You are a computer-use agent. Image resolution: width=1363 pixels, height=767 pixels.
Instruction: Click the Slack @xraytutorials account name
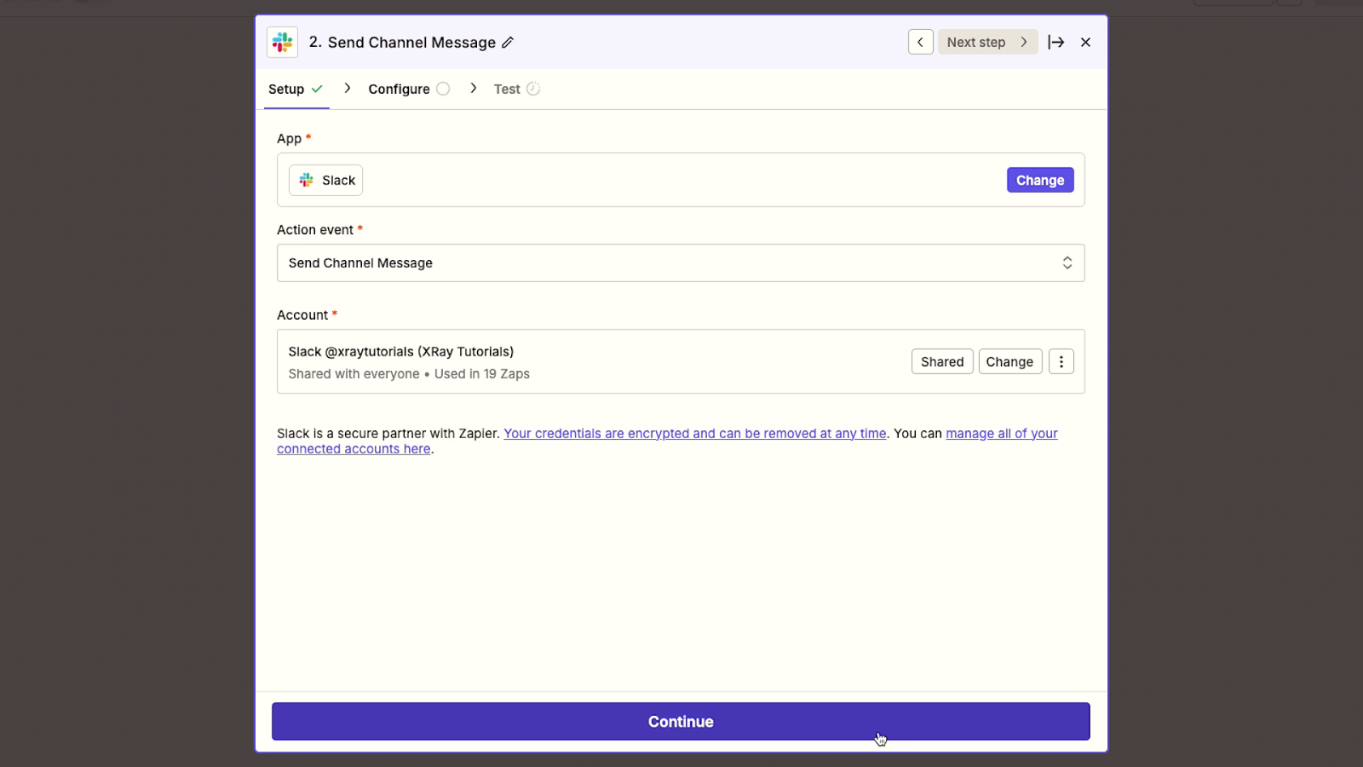pyautogui.click(x=400, y=351)
